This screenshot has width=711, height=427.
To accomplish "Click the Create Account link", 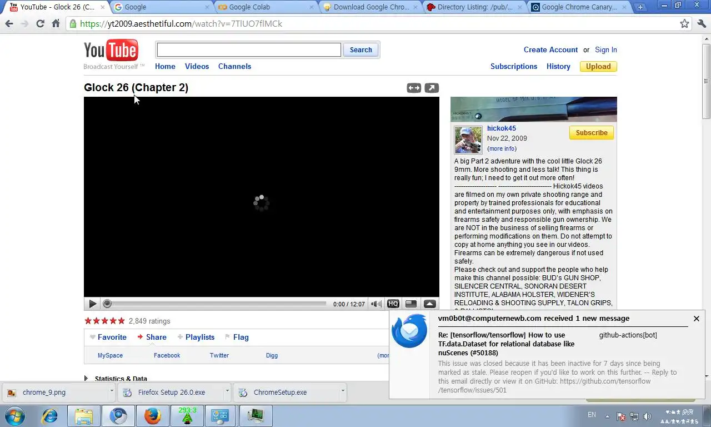I will tap(550, 49).
